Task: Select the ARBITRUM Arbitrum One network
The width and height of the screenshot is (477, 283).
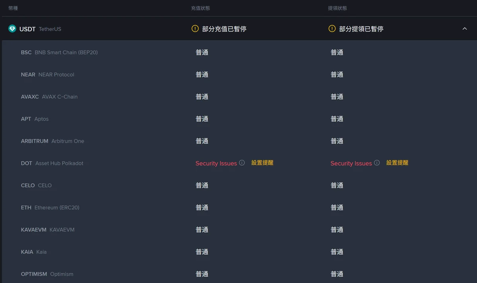Action: 52,141
